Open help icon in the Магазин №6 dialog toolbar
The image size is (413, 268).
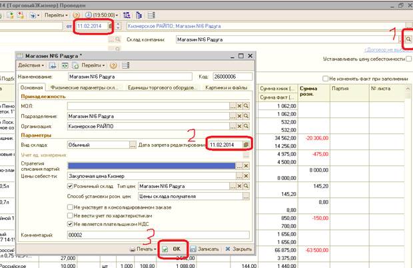[113, 65]
